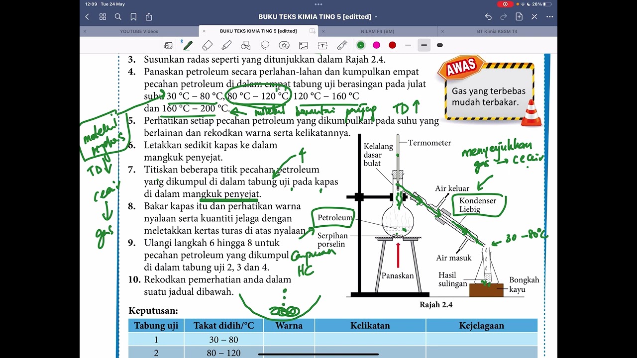Add a new page to the notebook
The height and width of the screenshot is (358, 637).
[519, 17]
